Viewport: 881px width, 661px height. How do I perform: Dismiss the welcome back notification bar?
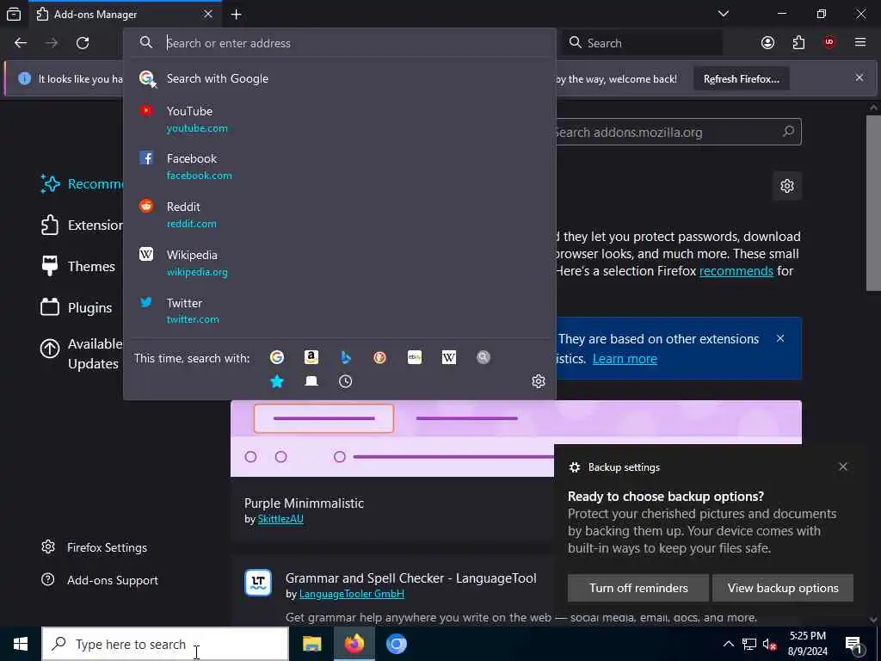[859, 77]
